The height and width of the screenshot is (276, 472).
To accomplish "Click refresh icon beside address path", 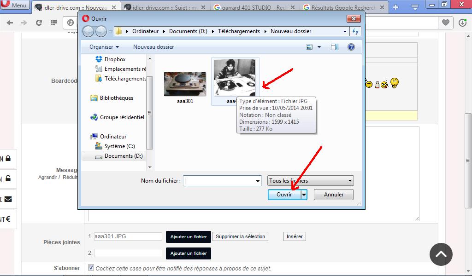I will click(x=355, y=31).
